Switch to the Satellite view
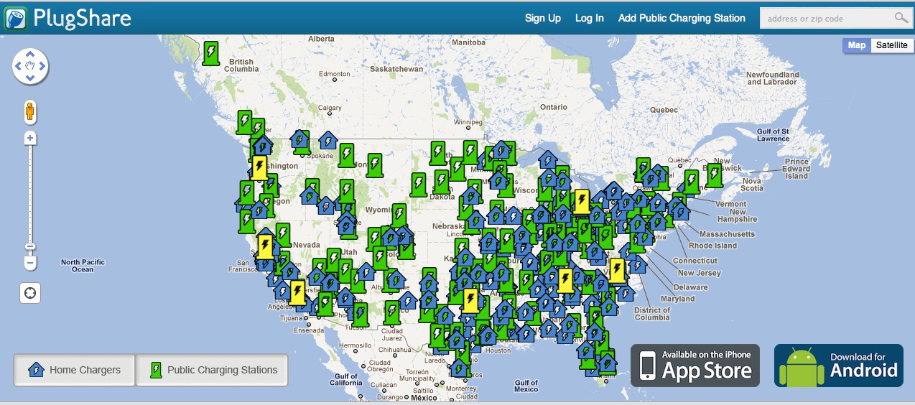915x405 pixels. 891,45
